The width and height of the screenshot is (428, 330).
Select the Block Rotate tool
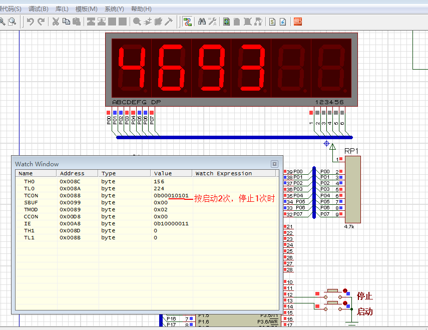112,22
